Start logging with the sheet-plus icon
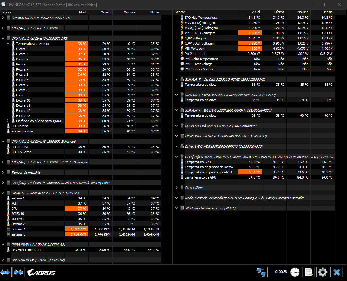Screen dimensions: 347x281 click(309, 272)
